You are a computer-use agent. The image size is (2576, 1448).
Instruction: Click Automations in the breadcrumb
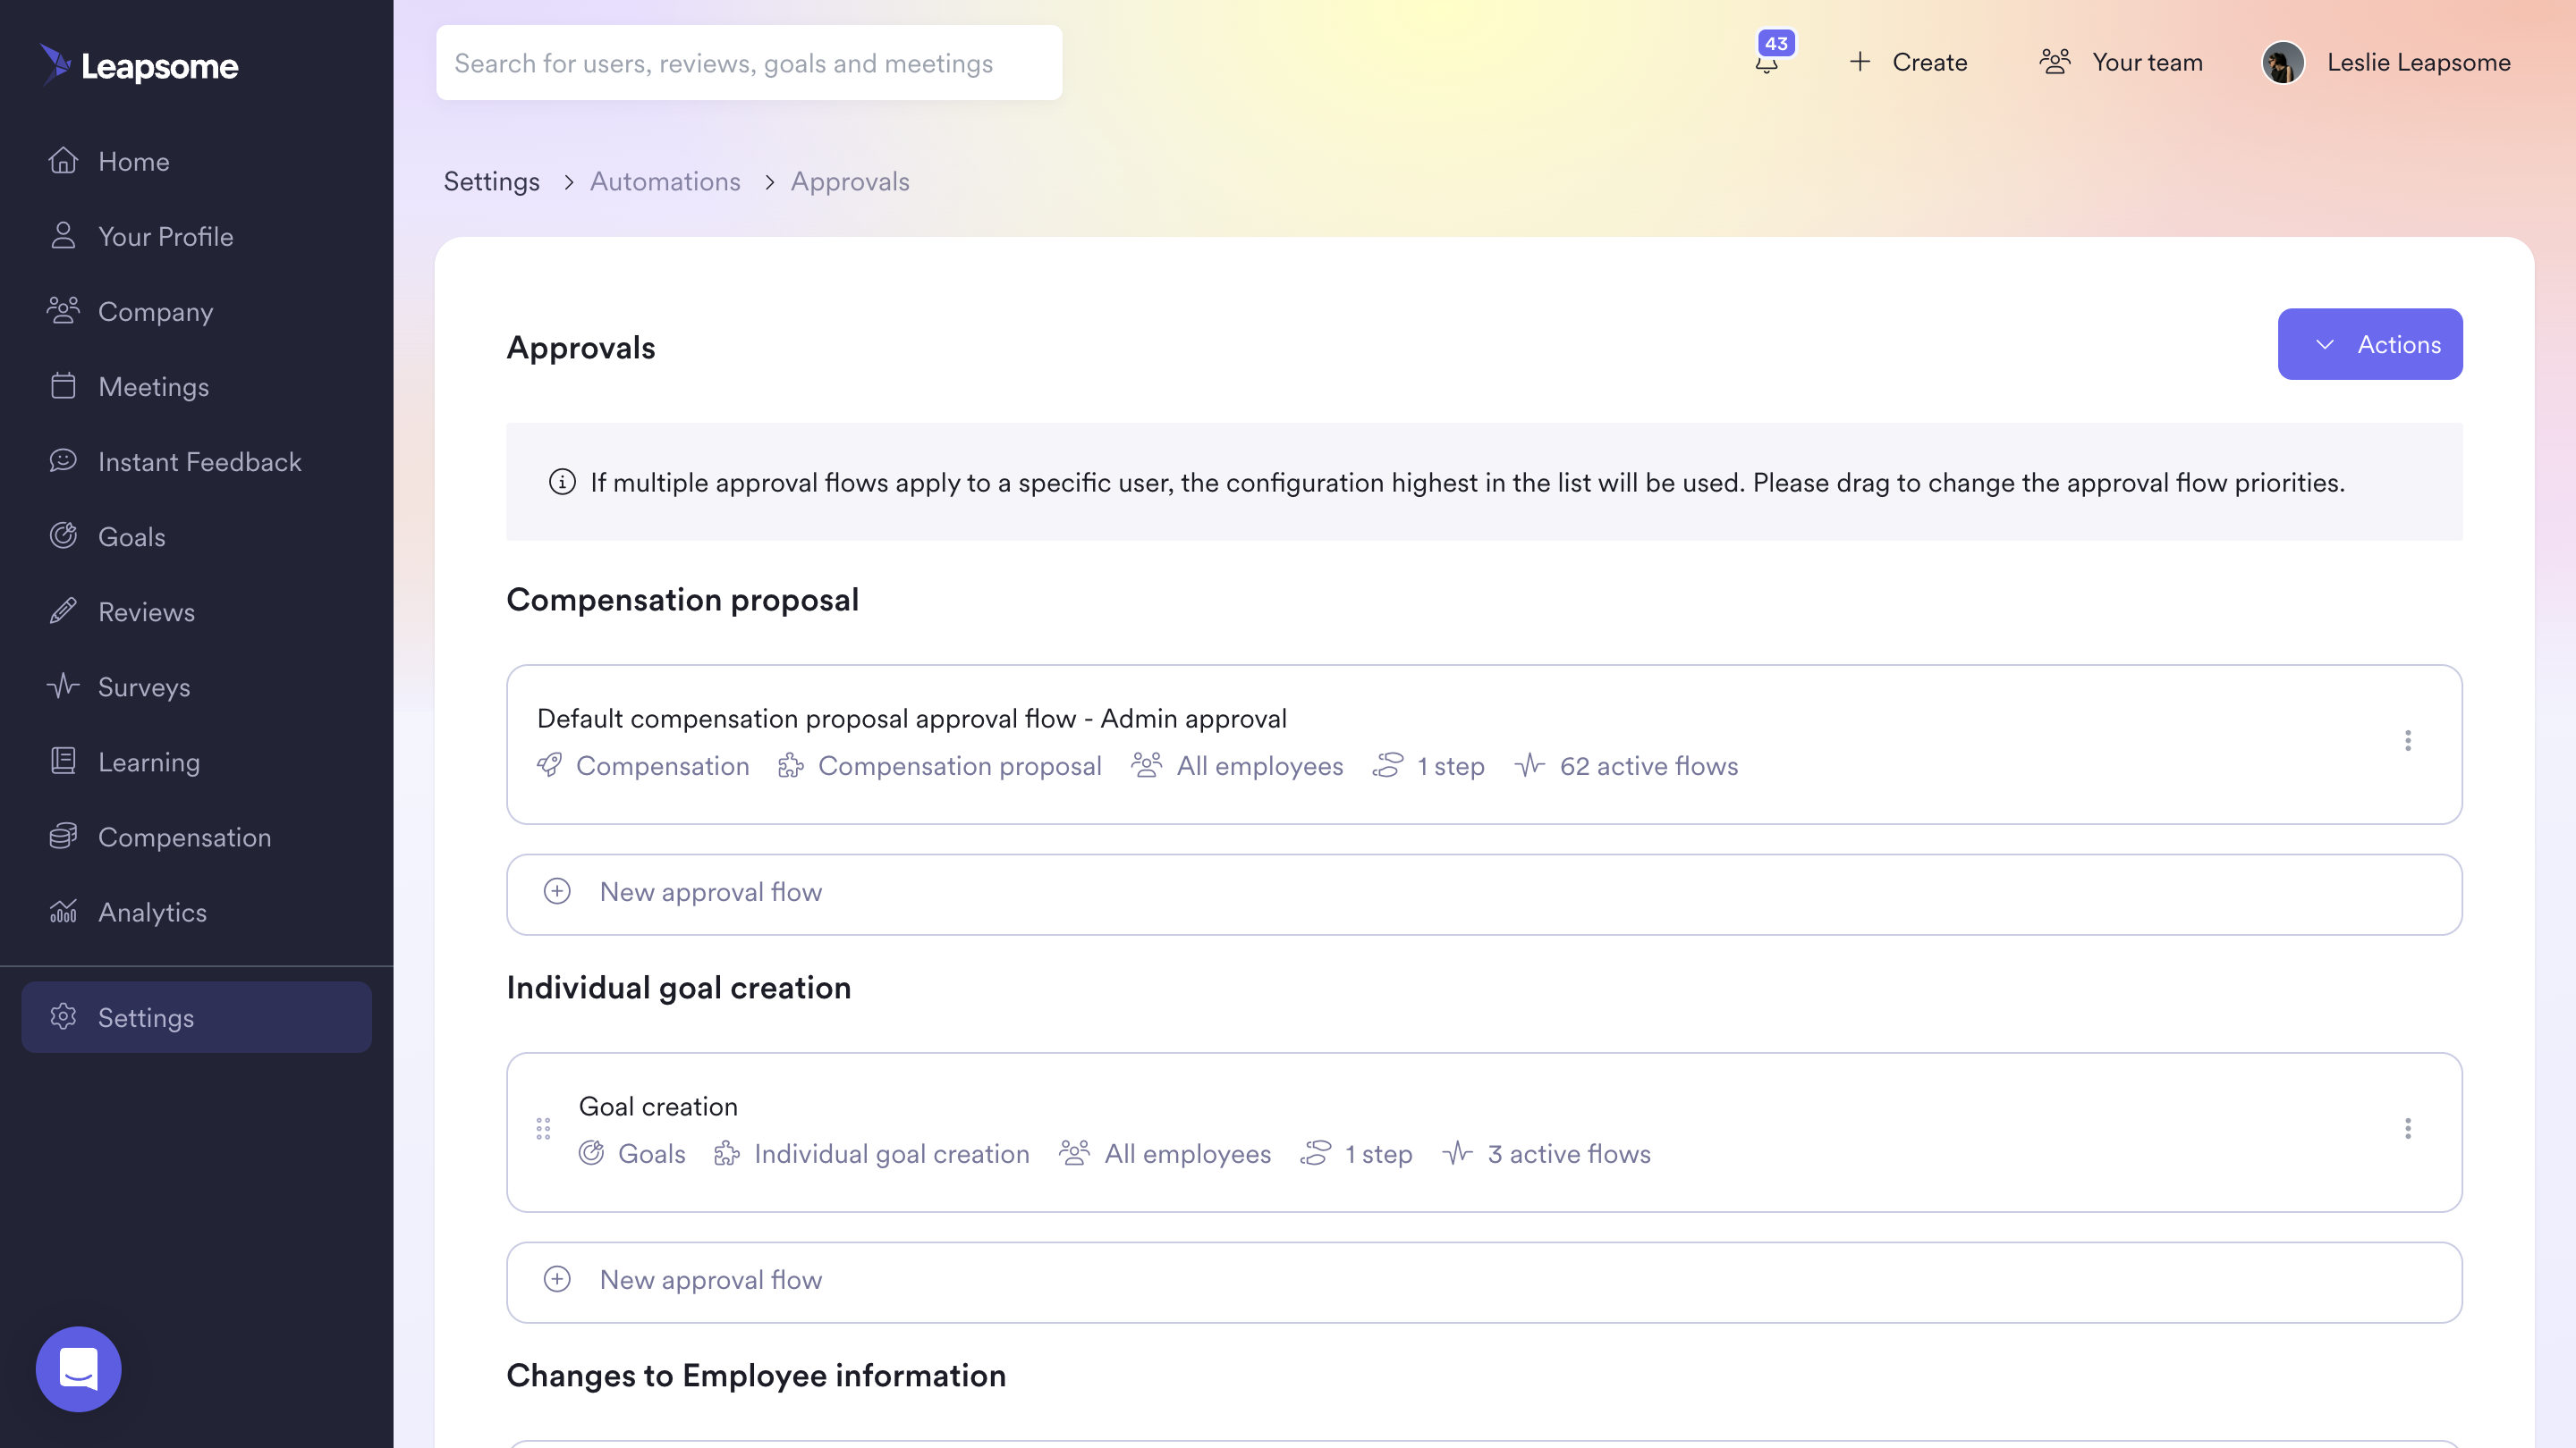coord(665,181)
